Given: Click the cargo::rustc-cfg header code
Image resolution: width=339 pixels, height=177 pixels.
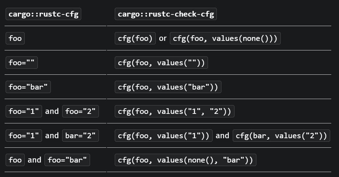Looking at the screenshot, I should (43, 14).
